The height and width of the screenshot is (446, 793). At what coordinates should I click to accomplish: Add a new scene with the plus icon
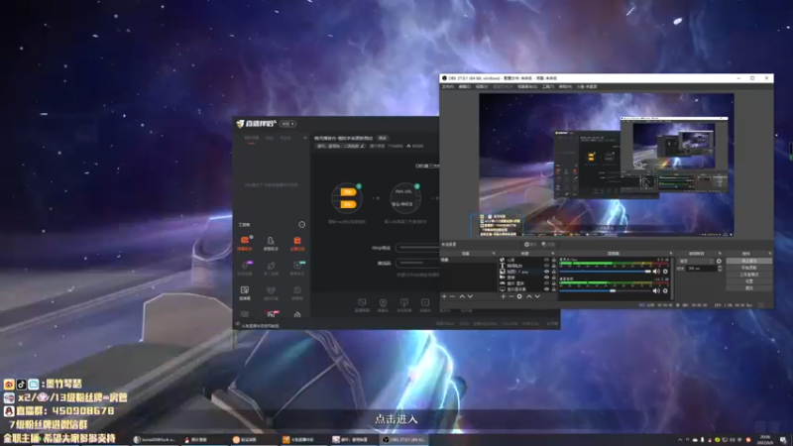(444, 296)
